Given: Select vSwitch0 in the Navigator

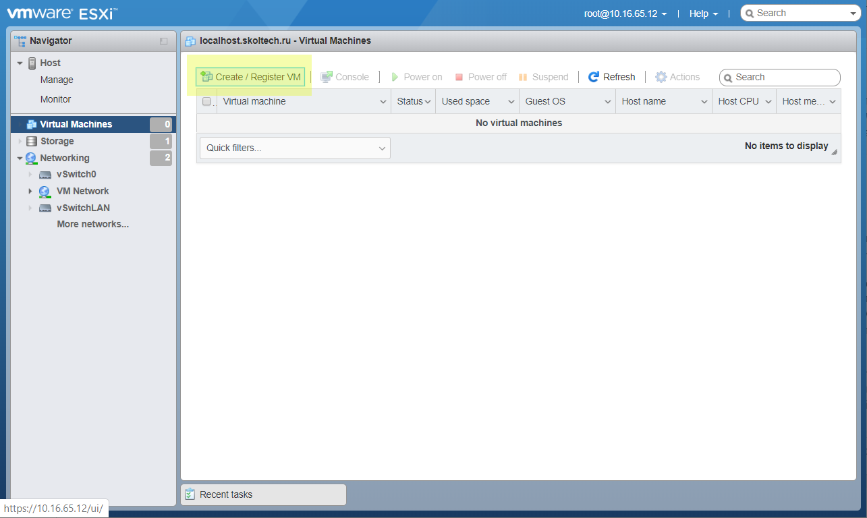Looking at the screenshot, I should click(x=76, y=174).
